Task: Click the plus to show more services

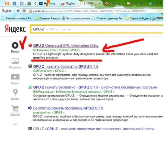Action: click(15, 124)
